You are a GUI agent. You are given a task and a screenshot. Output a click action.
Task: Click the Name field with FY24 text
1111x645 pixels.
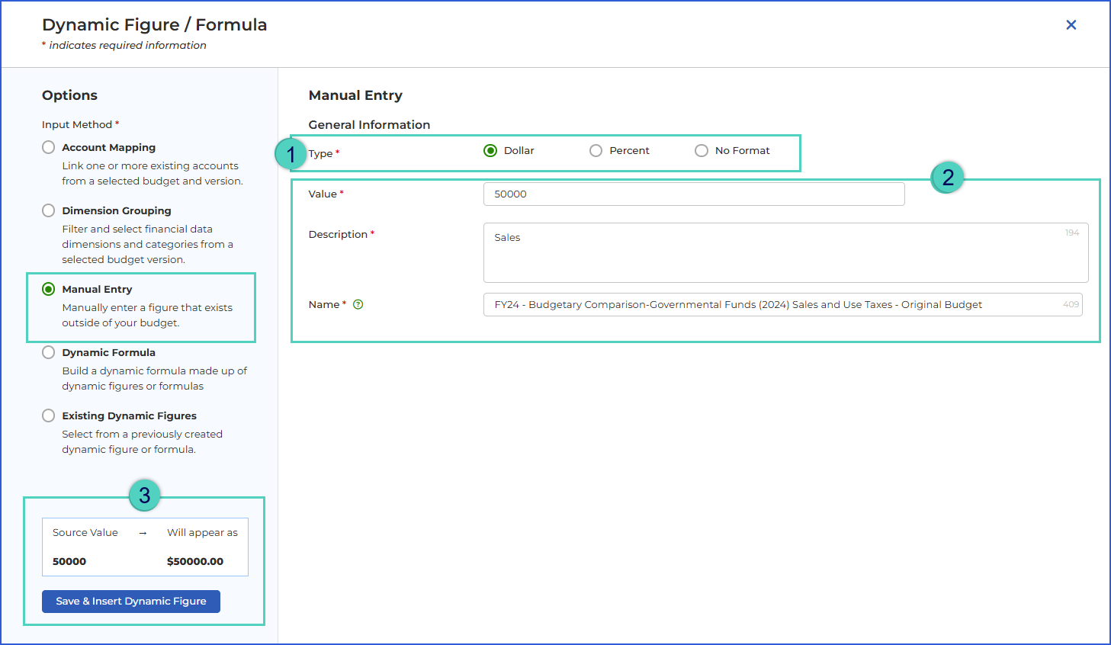pyautogui.click(x=782, y=305)
